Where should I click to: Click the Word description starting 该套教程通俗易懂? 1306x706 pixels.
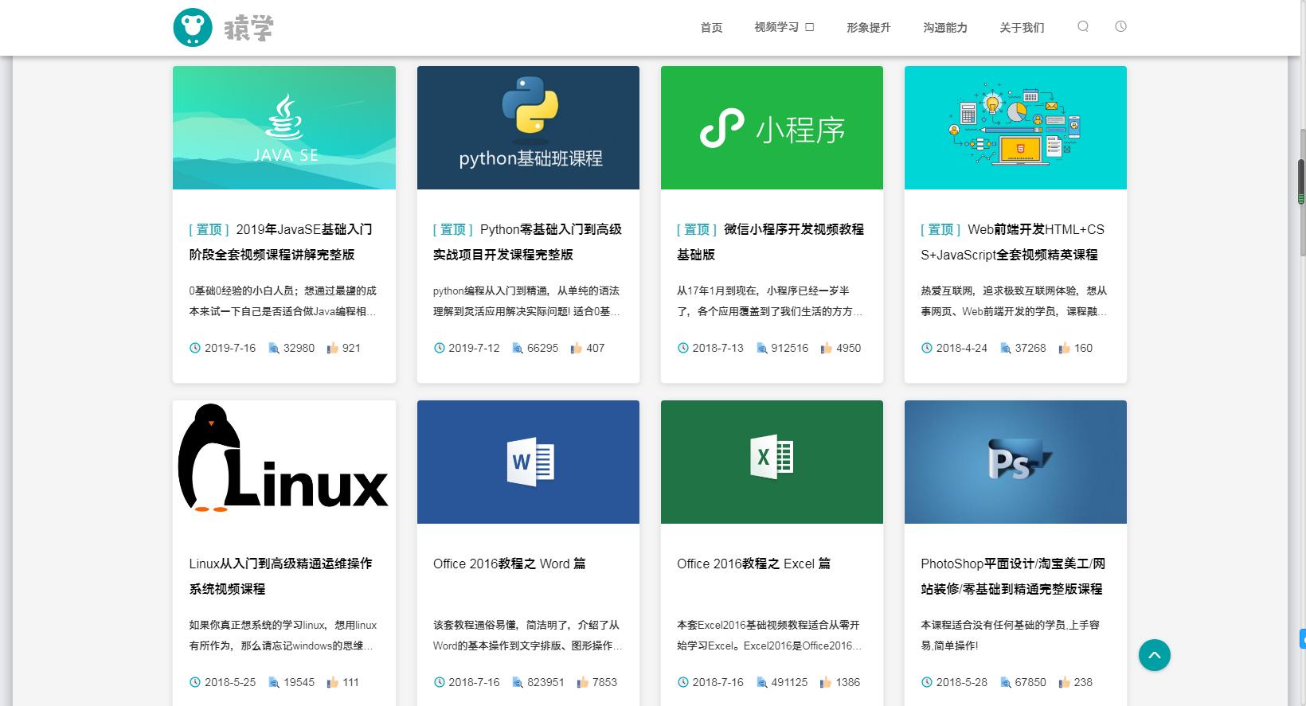pos(527,635)
